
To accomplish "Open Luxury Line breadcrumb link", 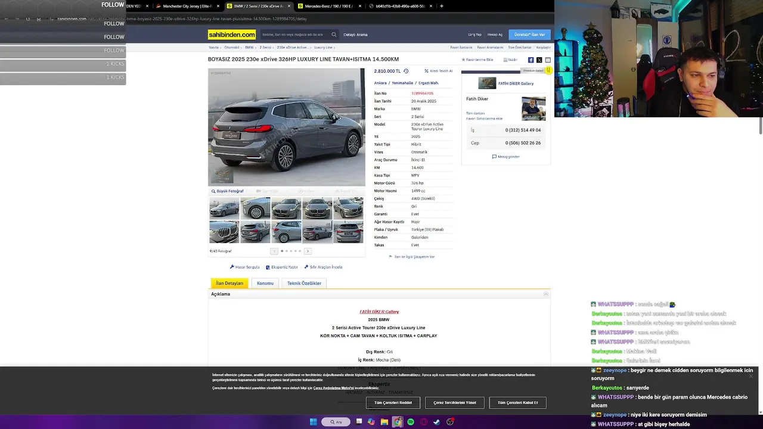I will point(323,47).
